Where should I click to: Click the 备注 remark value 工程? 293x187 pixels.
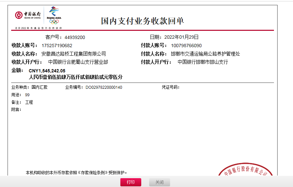coord(29,102)
